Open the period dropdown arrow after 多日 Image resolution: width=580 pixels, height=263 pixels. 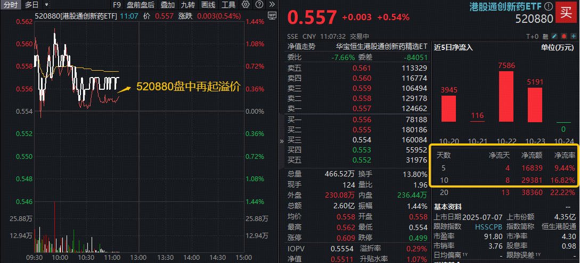46,5
